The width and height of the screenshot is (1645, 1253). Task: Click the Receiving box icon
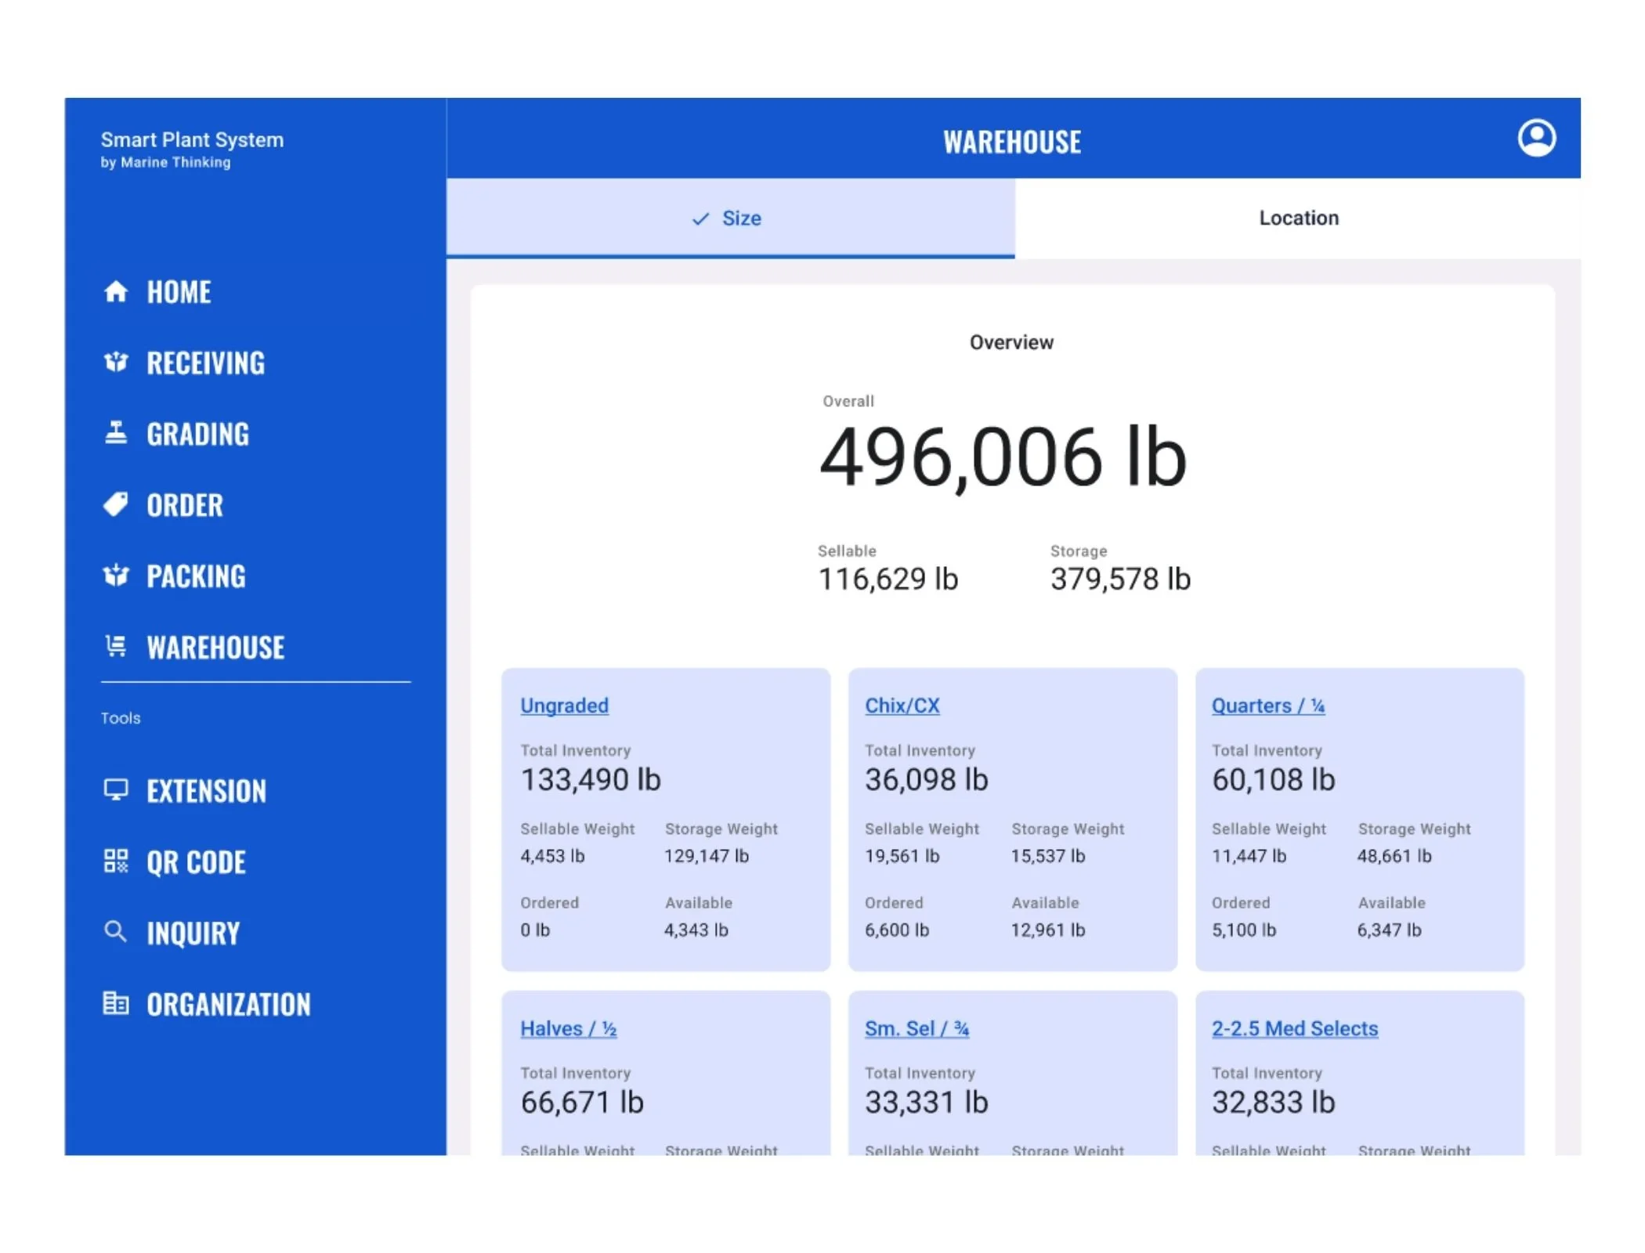(x=115, y=362)
